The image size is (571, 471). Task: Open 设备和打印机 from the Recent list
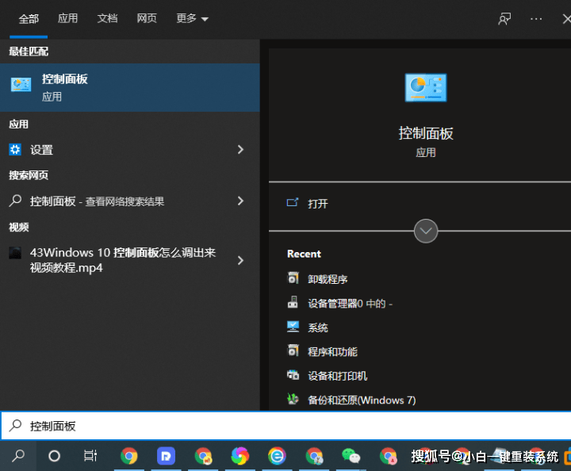[337, 376]
